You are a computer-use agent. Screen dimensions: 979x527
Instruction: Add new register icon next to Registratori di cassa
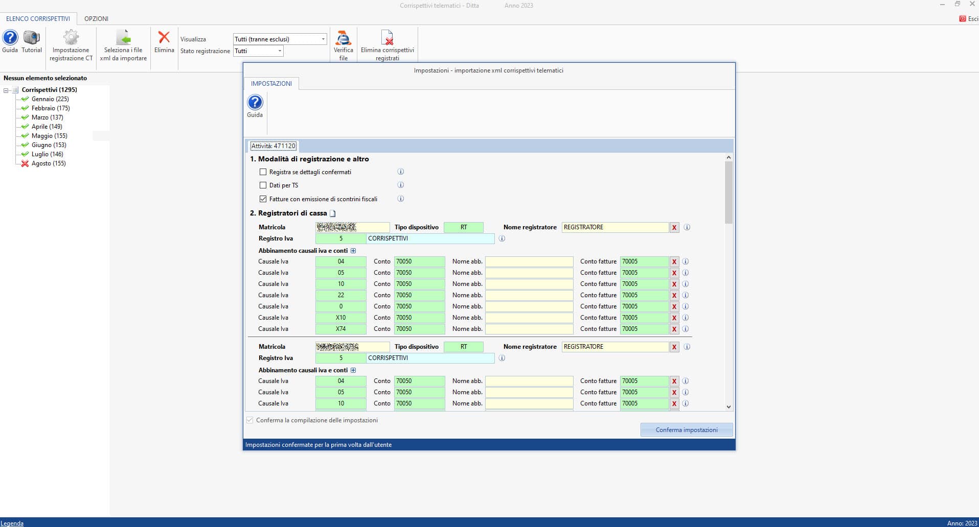coord(333,213)
